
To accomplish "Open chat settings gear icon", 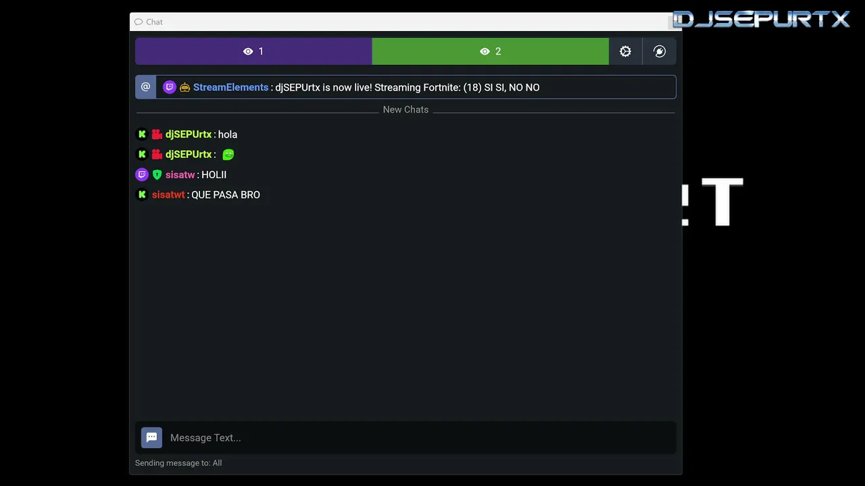I will pyautogui.click(x=625, y=51).
